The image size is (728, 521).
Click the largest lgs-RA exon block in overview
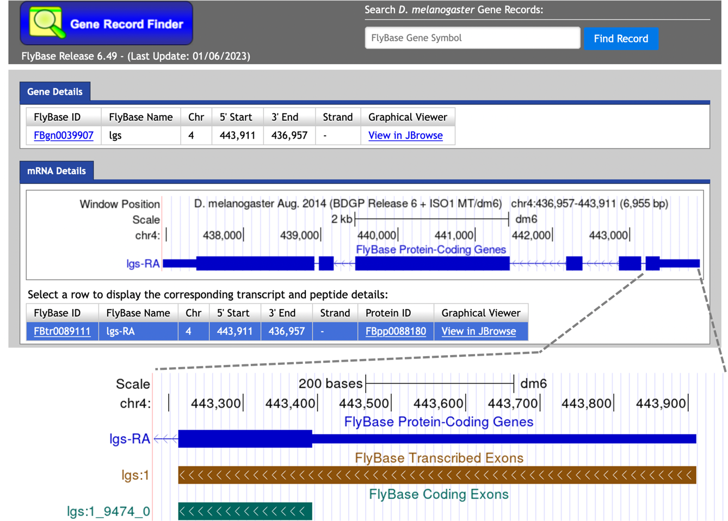(433, 264)
